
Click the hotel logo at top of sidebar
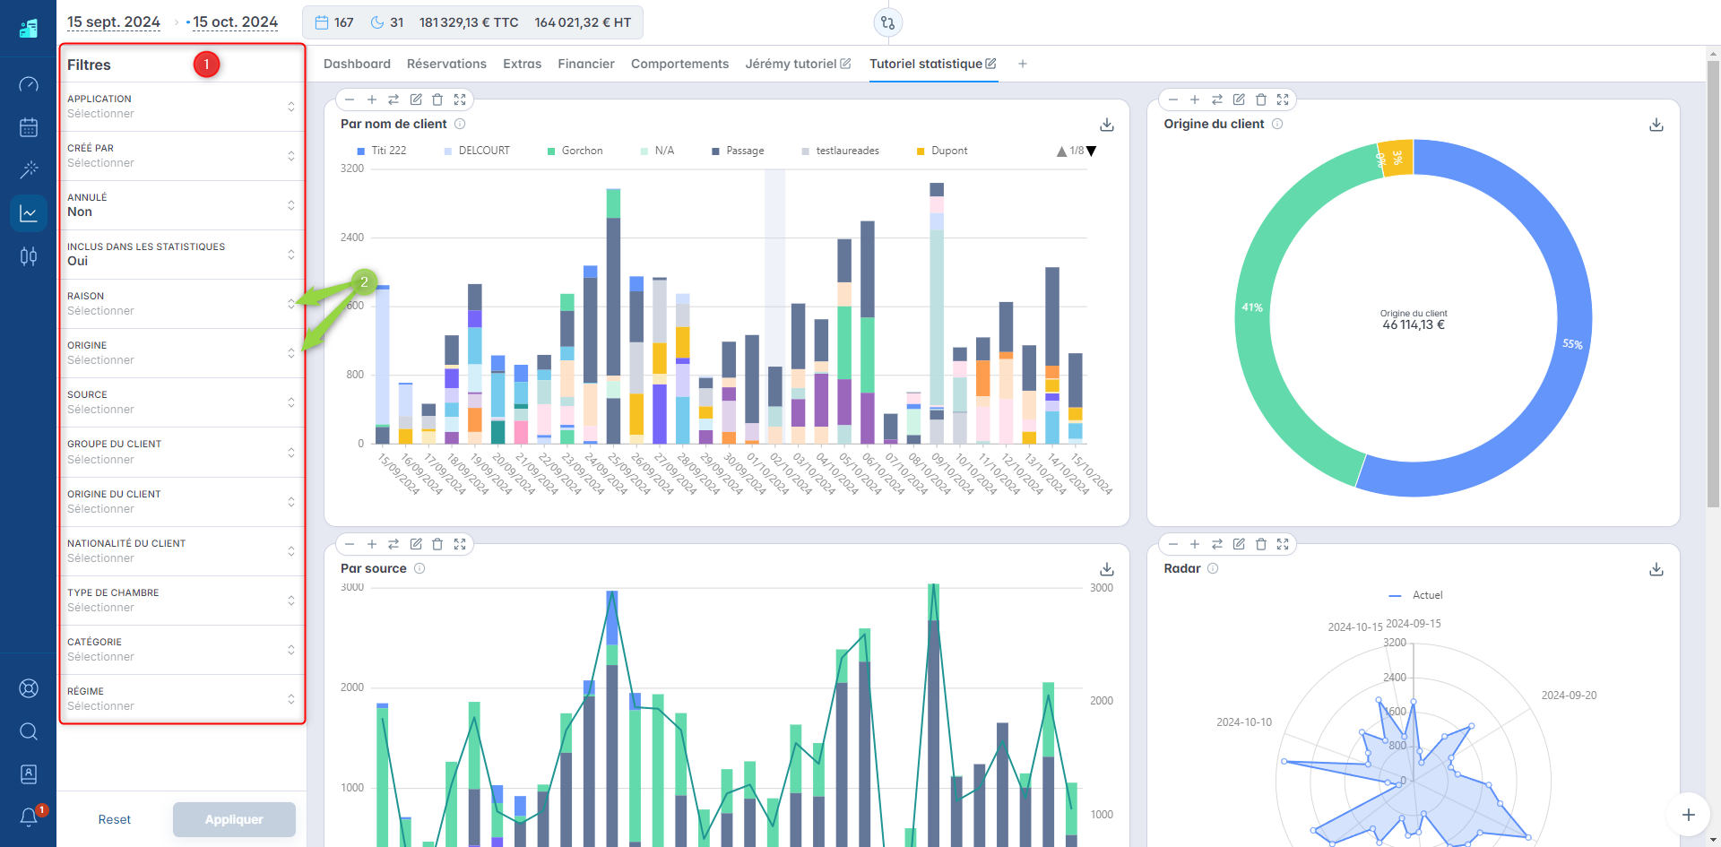(x=29, y=29)
